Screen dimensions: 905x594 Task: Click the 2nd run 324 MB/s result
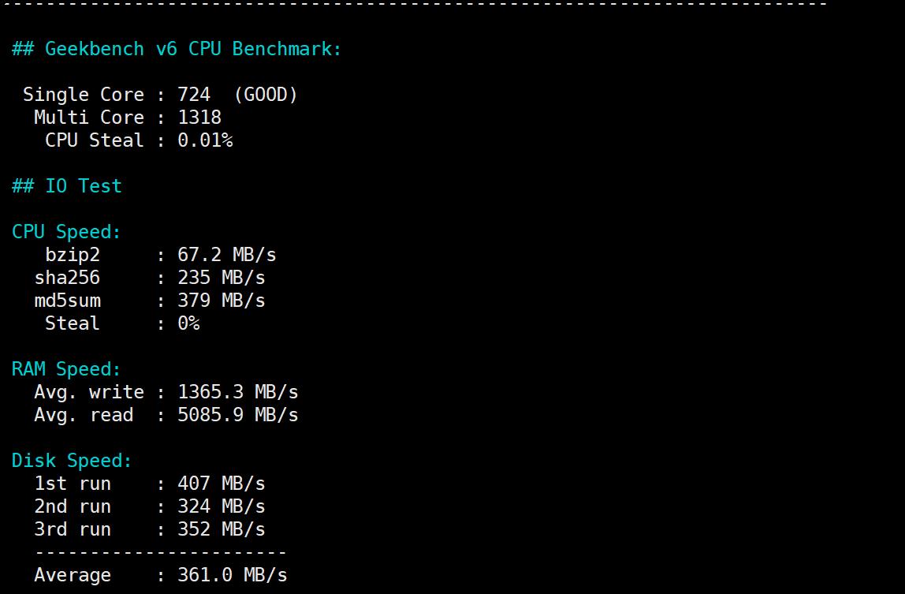coord(222,506)
